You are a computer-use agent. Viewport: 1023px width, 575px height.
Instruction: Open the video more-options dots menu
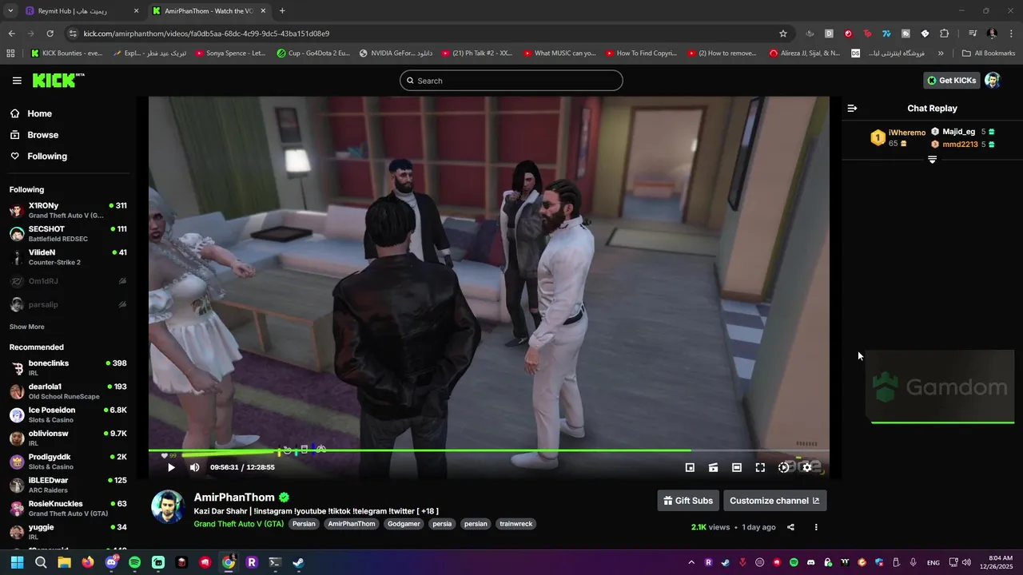[816, 527]
